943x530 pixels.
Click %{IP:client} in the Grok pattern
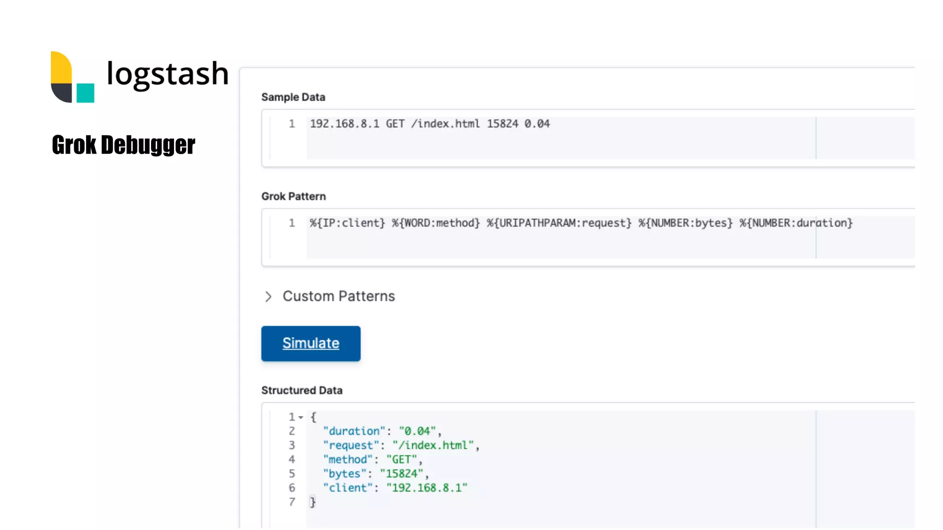(x=347, y=223)
